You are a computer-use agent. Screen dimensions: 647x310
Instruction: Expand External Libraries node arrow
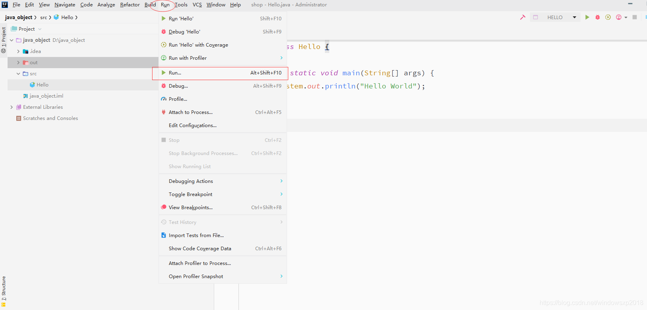coord(12,107)
